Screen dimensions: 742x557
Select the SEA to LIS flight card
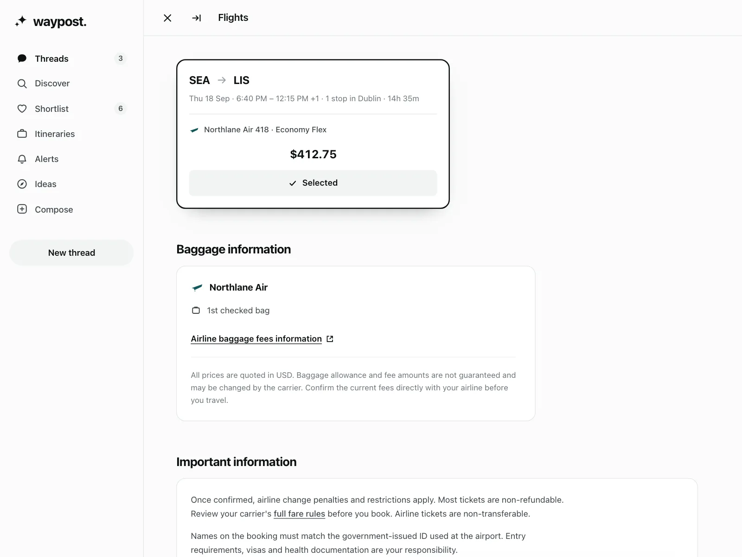tap(313, 134)
